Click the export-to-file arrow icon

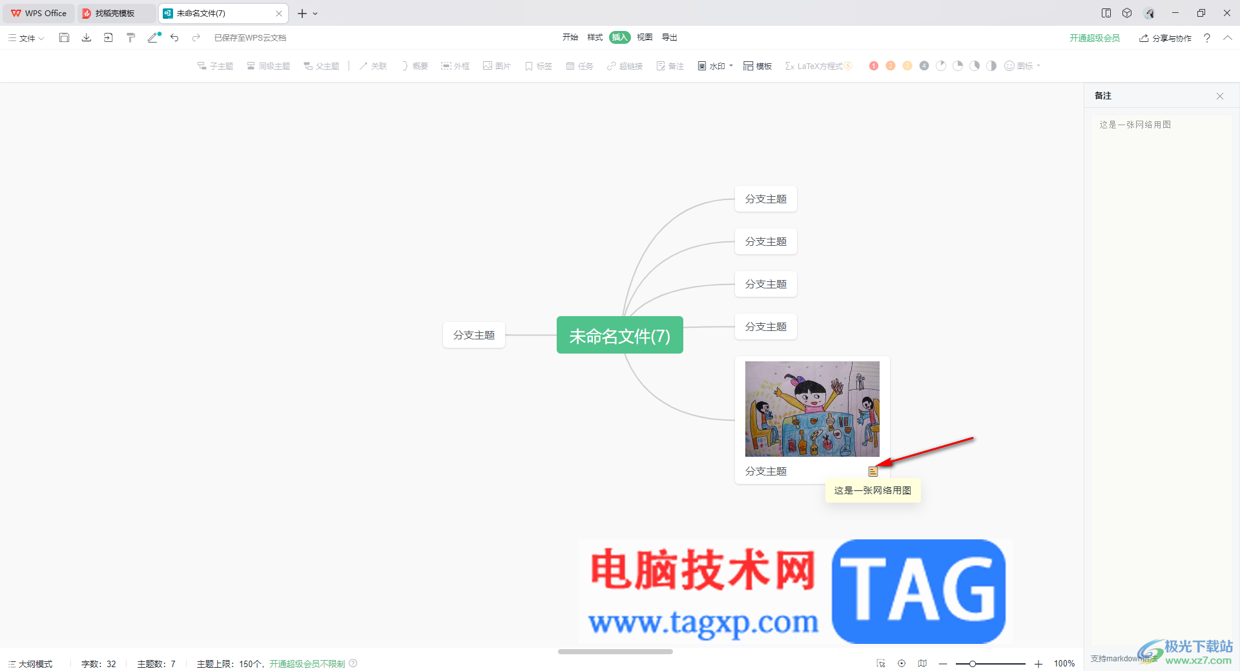(x=108, y=37)
